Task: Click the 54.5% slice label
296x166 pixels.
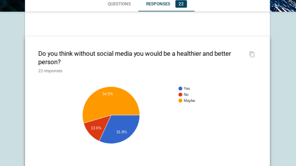Action: point(108,94)
